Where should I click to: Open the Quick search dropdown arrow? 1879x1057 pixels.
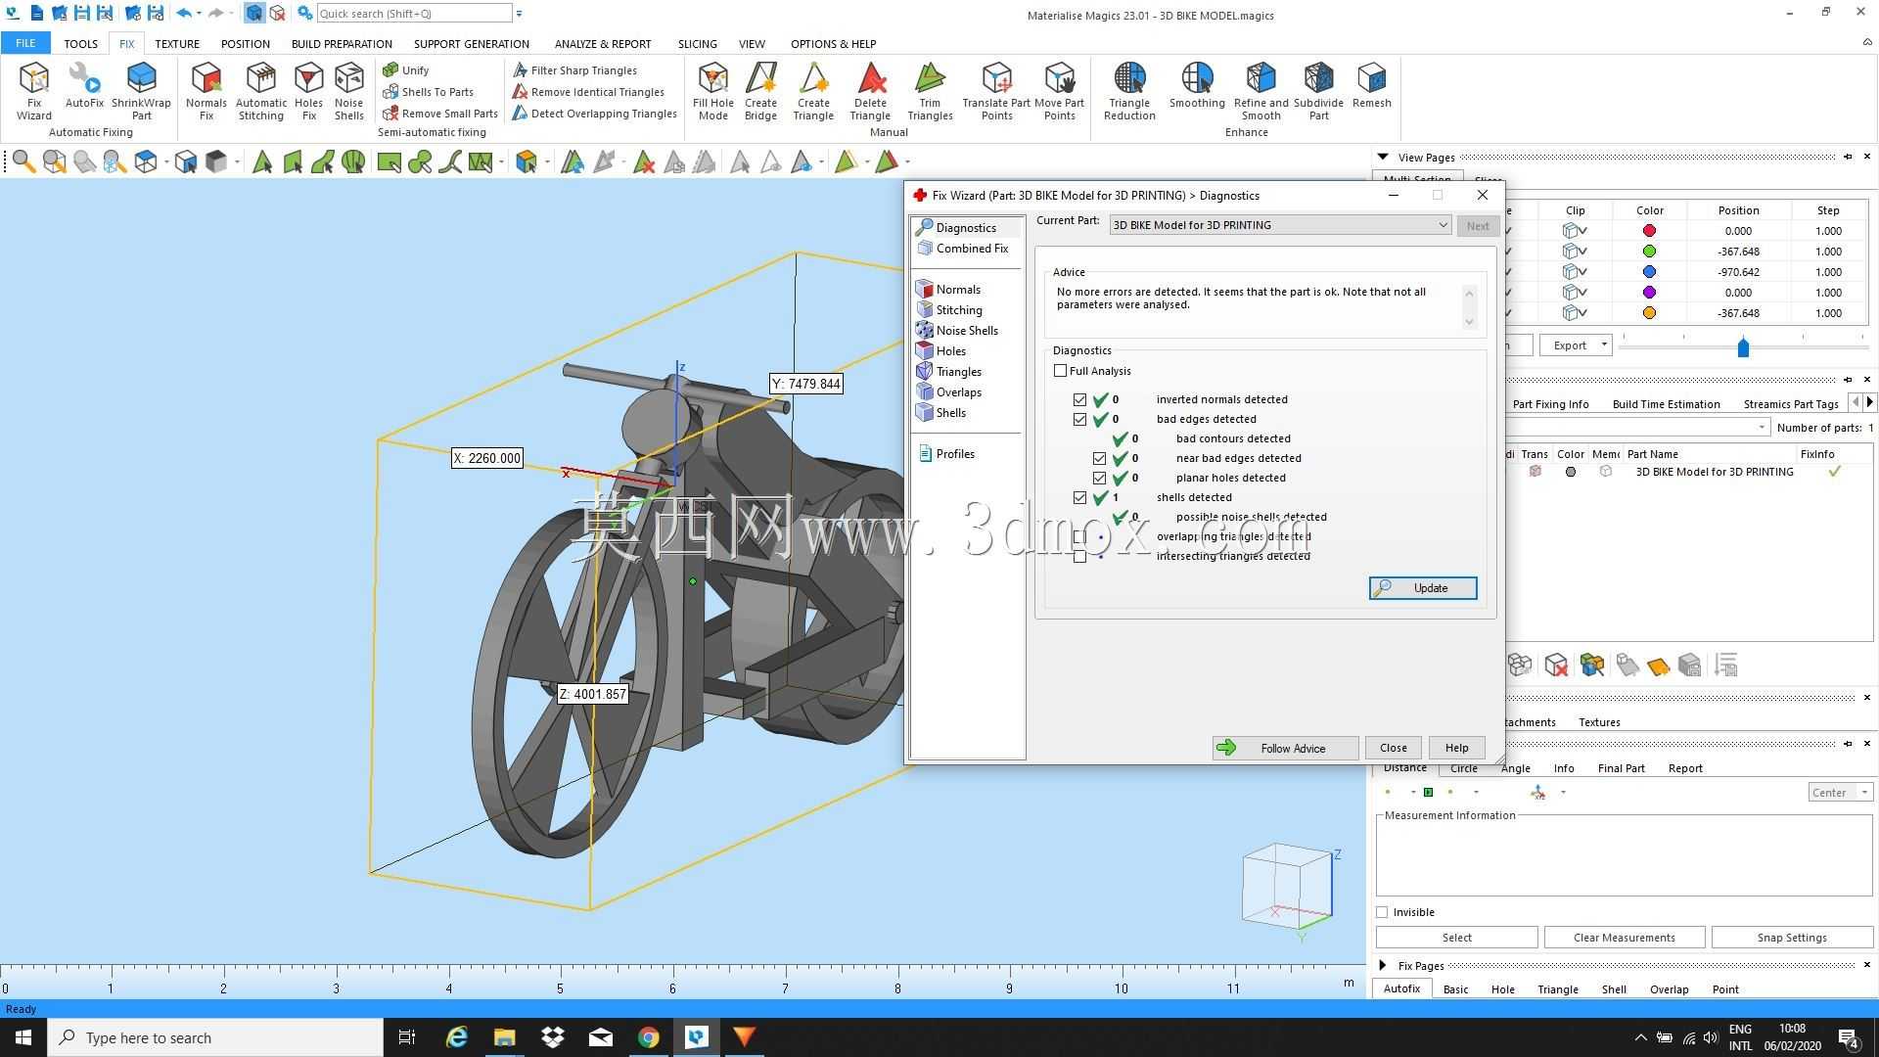click(519, 14)
